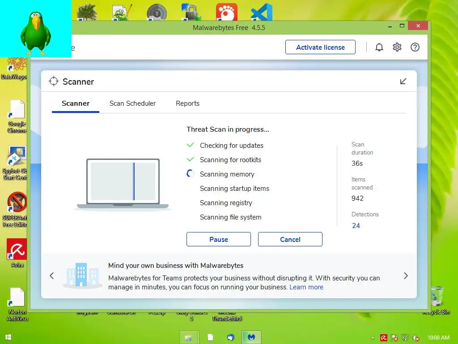Collapse the Scanner panel with arrow icon
Image resolution: width=458 pixels, height=344 pixels.
403,82
